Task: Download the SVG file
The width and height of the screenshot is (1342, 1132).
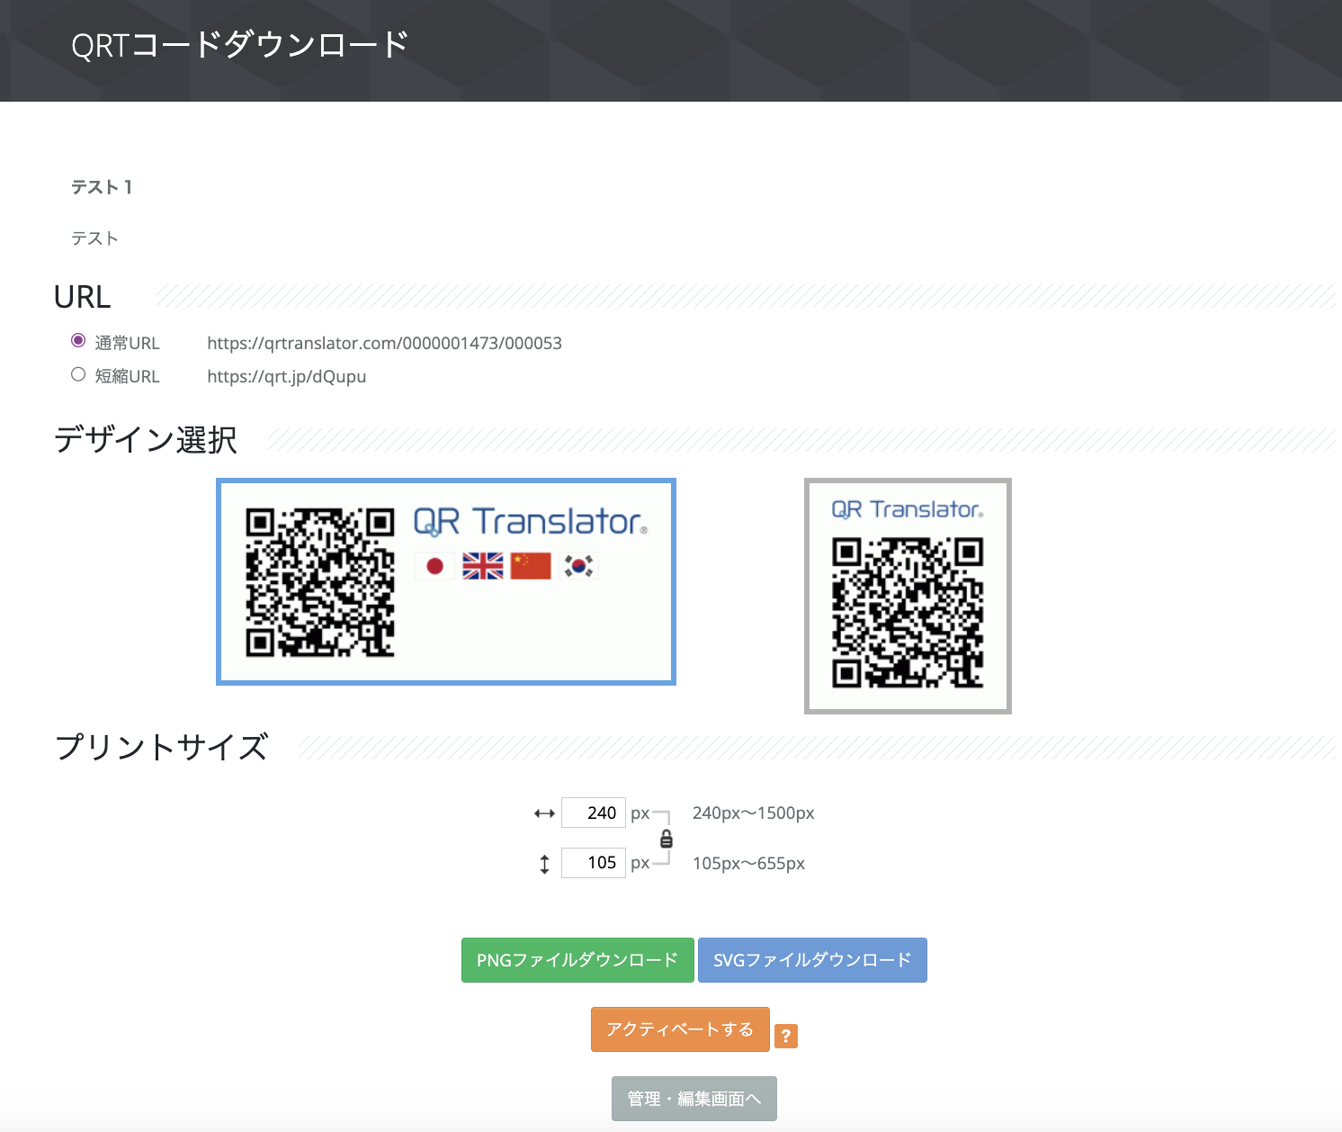Action: 812,960
